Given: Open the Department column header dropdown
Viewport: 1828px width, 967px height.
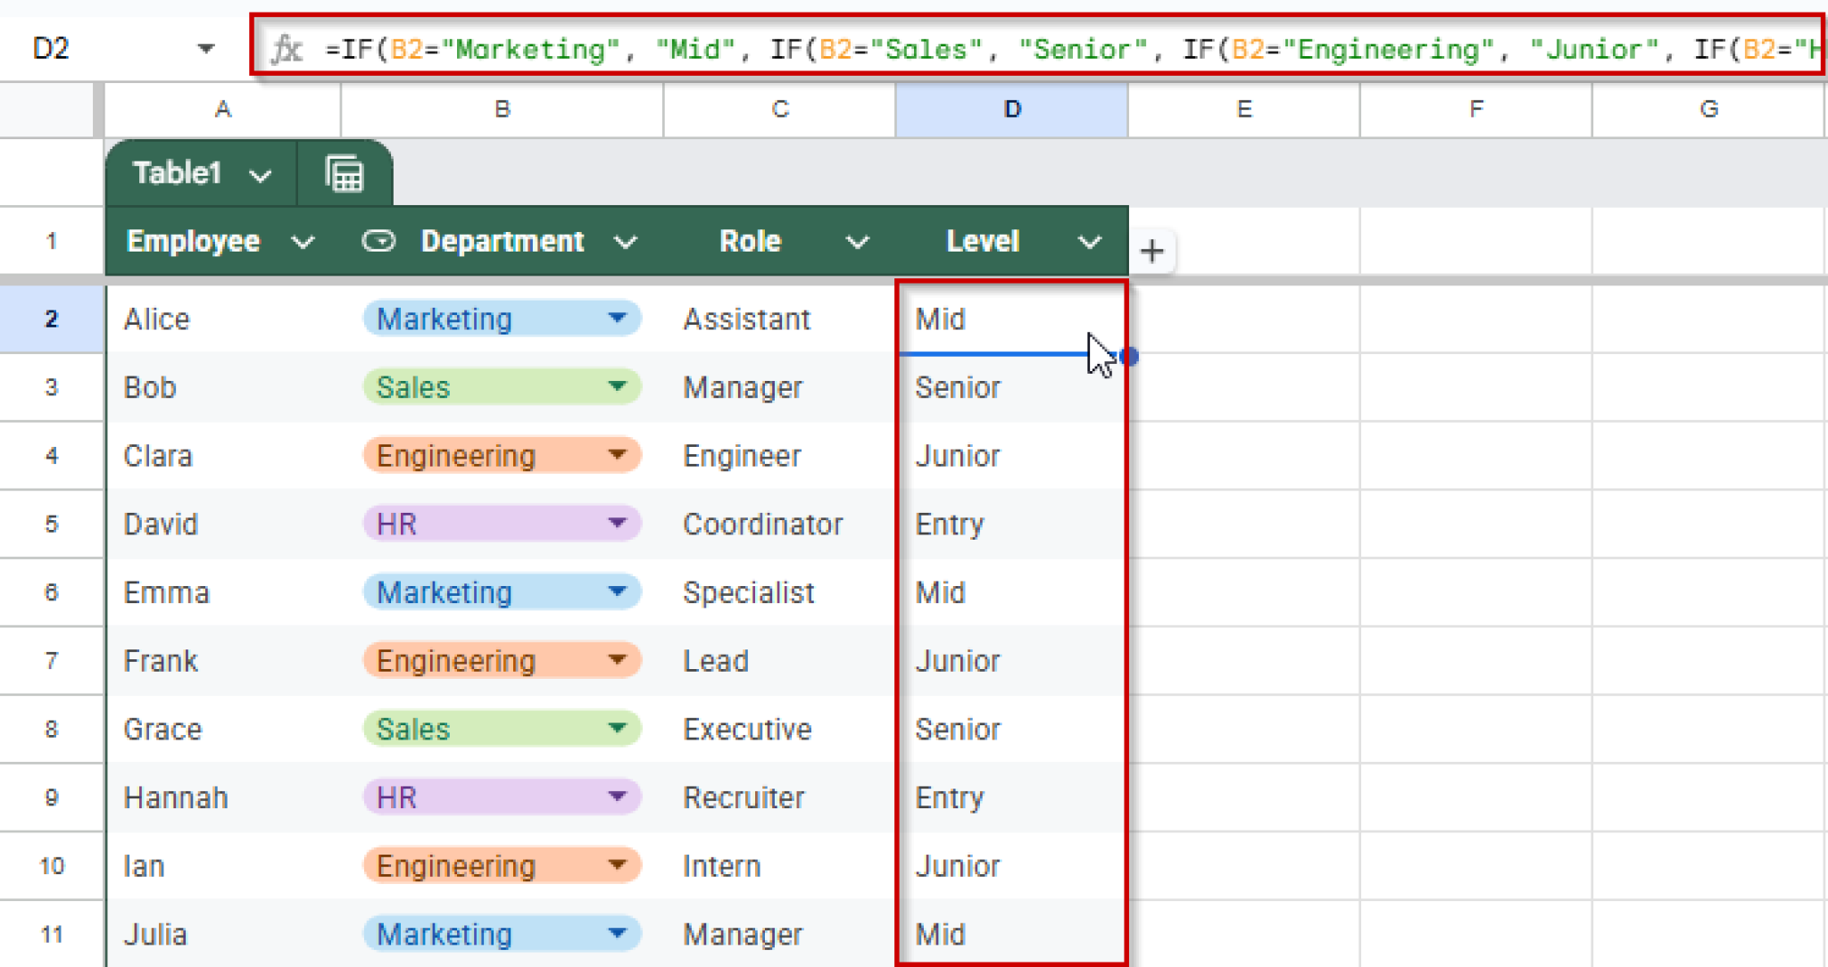Looking at the screenshot, I should click(626, 241).
